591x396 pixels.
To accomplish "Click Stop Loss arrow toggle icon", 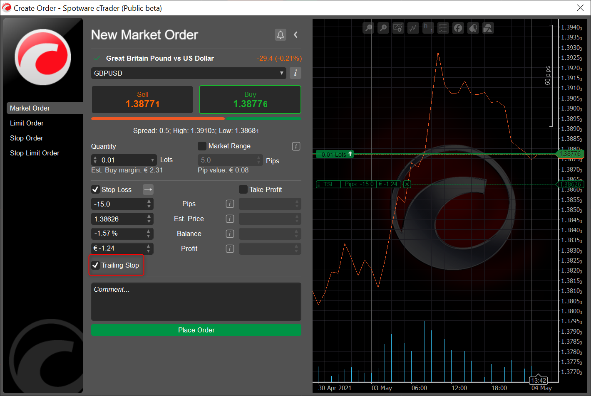I will 148,189.
